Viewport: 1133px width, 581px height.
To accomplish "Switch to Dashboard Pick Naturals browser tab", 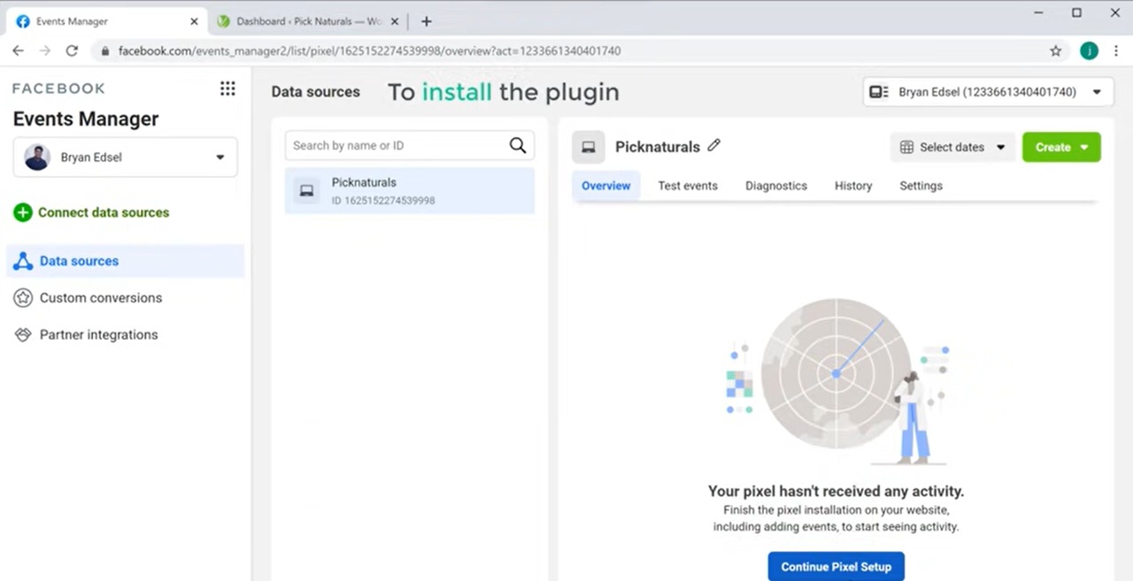I will (308, 21).
